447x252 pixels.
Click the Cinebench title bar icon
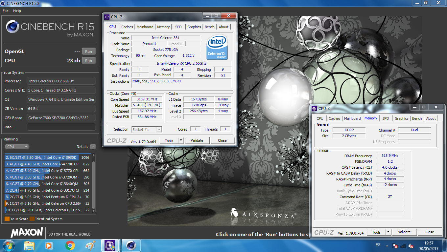click(3, 3)
